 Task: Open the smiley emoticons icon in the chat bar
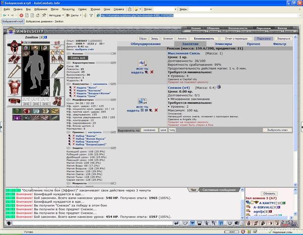[x=229, y=223]
